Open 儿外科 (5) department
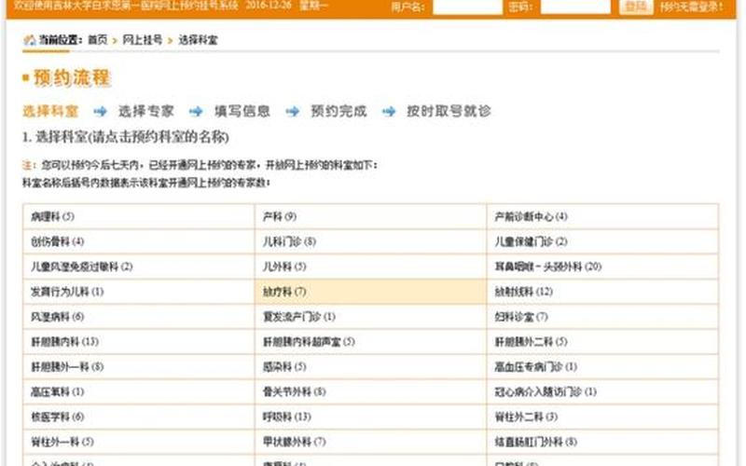Image resolution: width=746 pixels, height=466 pixels. (x=284, y=267)
